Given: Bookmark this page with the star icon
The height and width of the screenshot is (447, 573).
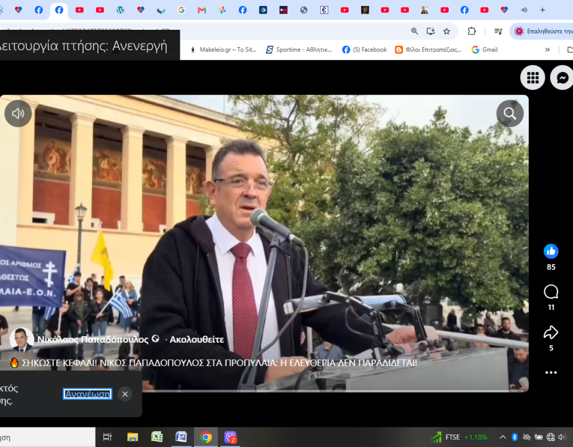Looking at the screenshot, I should point(446,31).
